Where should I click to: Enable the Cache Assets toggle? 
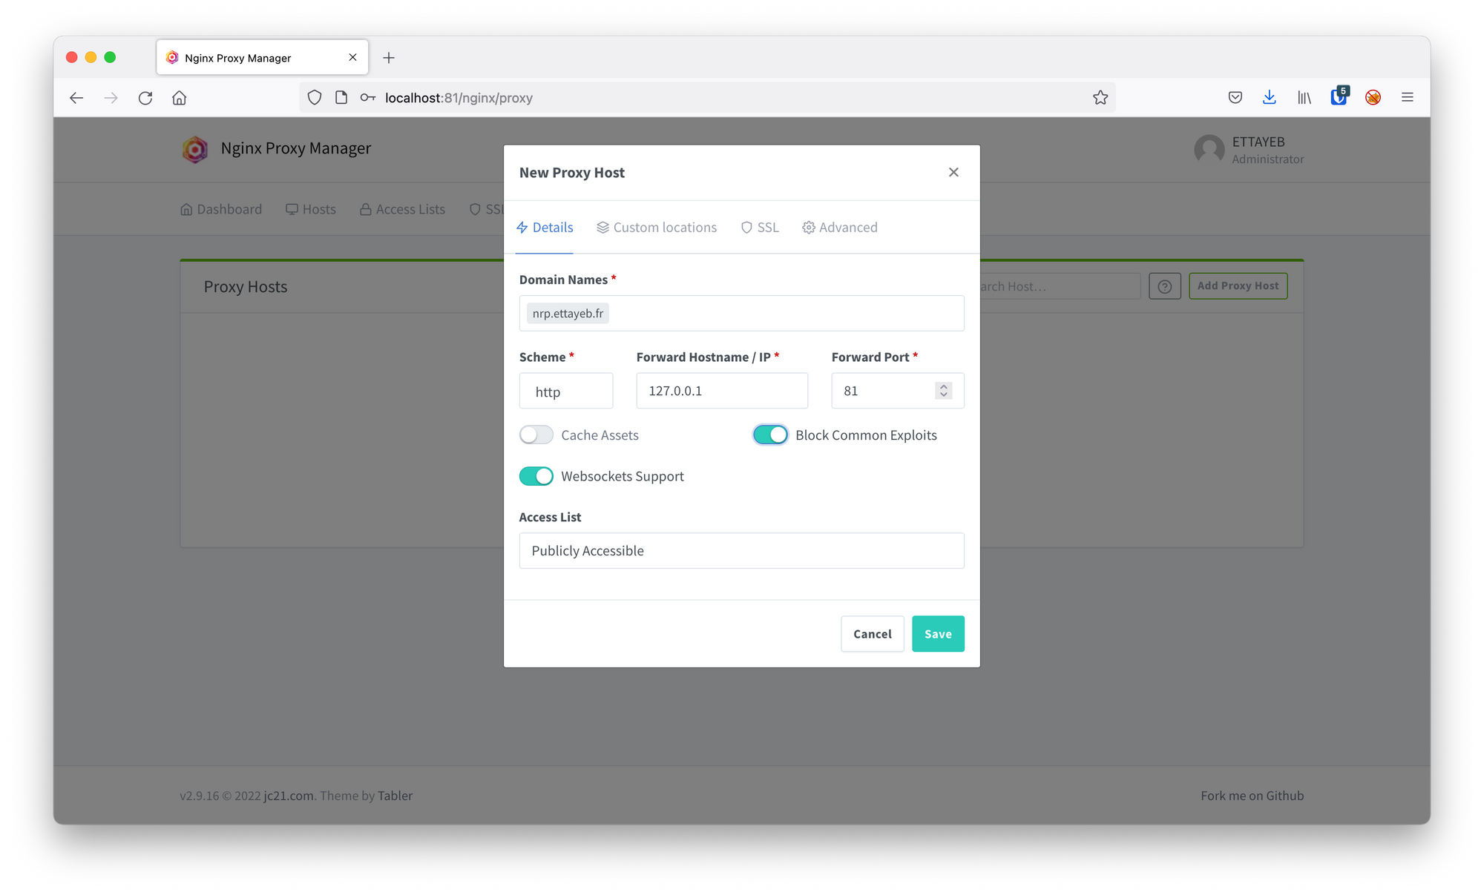(536, 435)
